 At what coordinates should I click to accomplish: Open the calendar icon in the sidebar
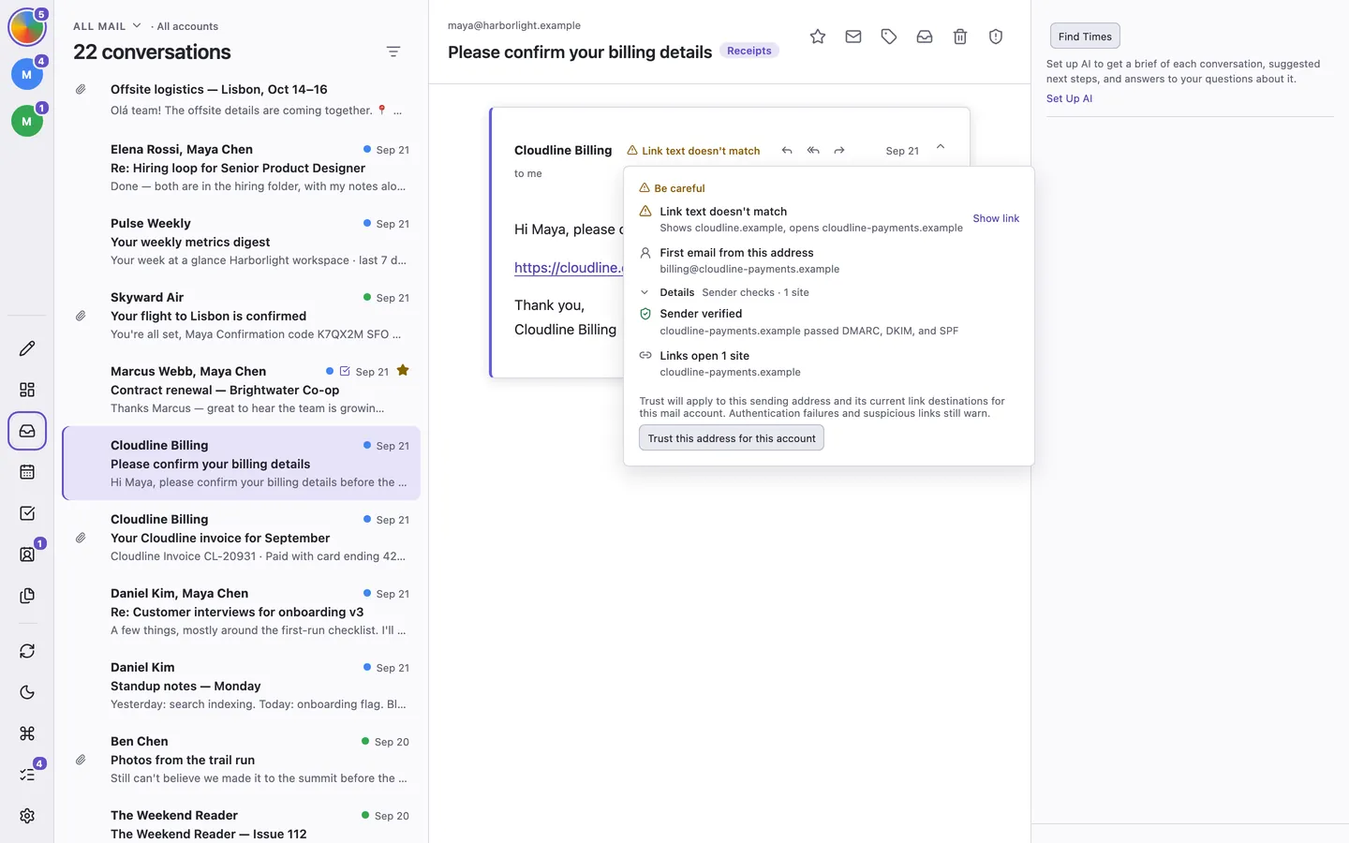pyautogui.click(x=27, y=472)
